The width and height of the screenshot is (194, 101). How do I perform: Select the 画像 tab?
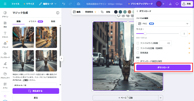[x=19, y=21]
